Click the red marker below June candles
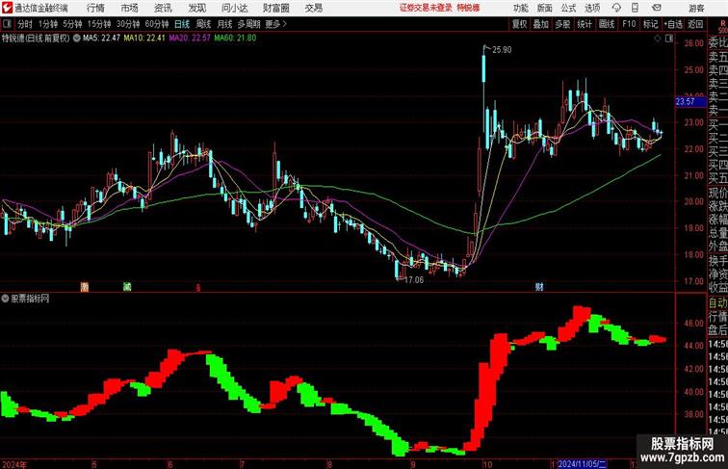This screenshot has width=728, height=469. point(198,287)
